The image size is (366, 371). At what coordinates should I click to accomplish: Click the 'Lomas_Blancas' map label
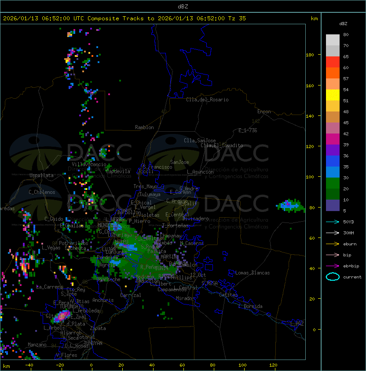253,273
